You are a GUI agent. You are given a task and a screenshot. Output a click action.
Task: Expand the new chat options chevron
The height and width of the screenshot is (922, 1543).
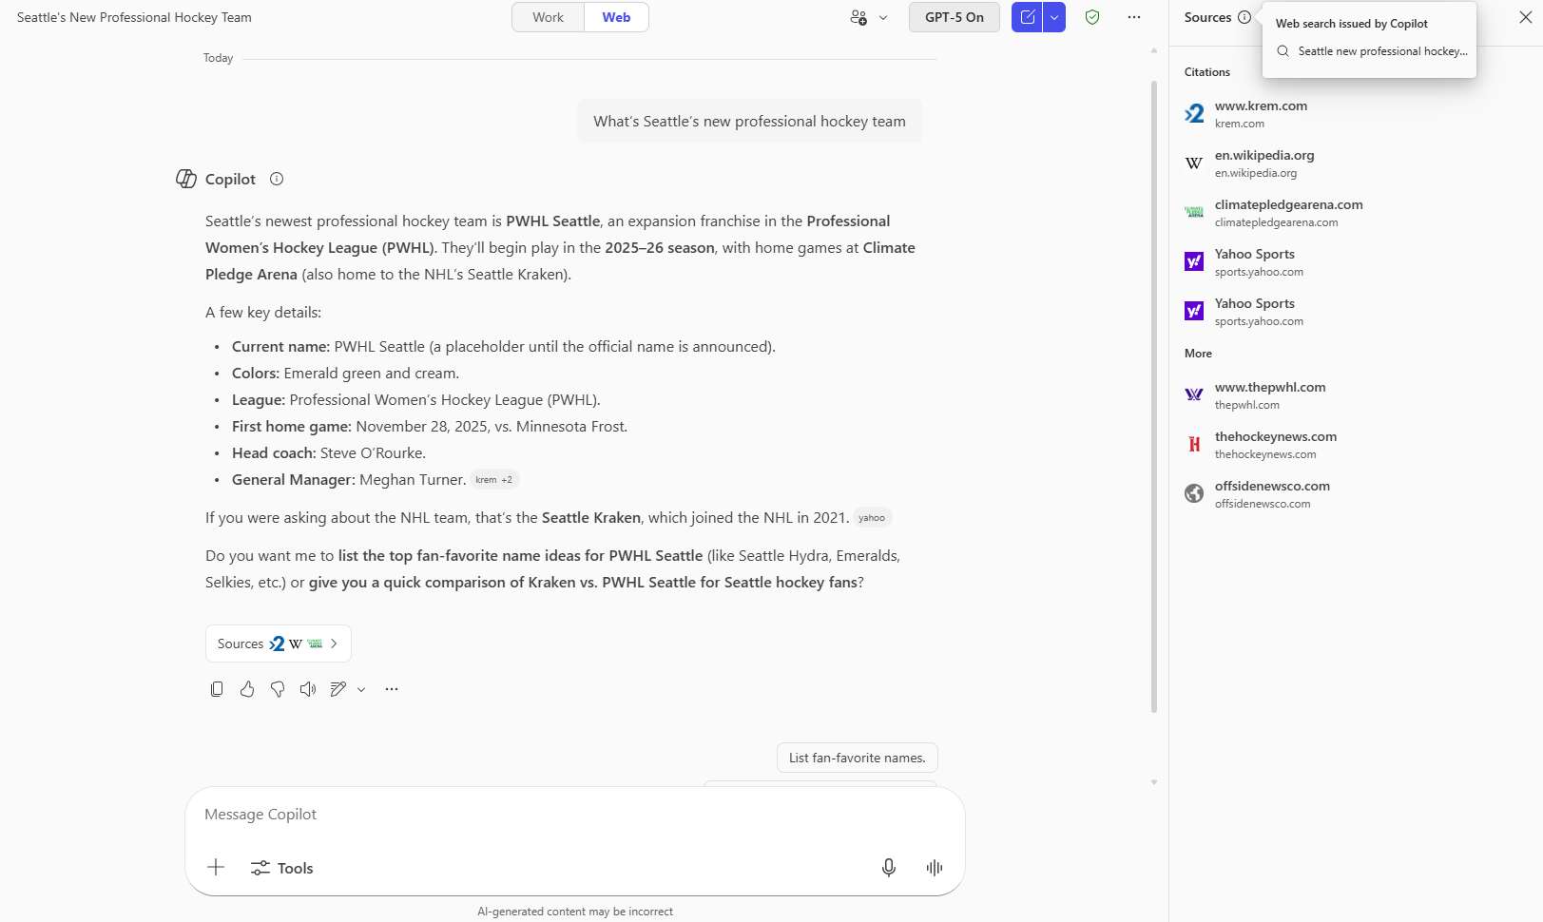click(1053, 17)
